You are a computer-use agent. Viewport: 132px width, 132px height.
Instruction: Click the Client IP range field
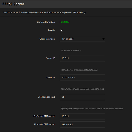tap(82, 78)
